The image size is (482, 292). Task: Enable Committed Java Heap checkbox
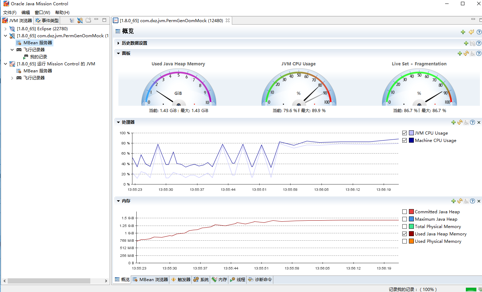pos(404,212)
